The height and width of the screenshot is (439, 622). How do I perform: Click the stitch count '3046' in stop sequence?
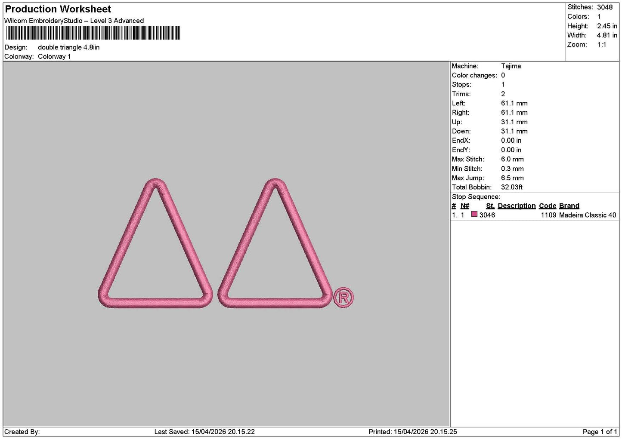click(x=487, y=215)
